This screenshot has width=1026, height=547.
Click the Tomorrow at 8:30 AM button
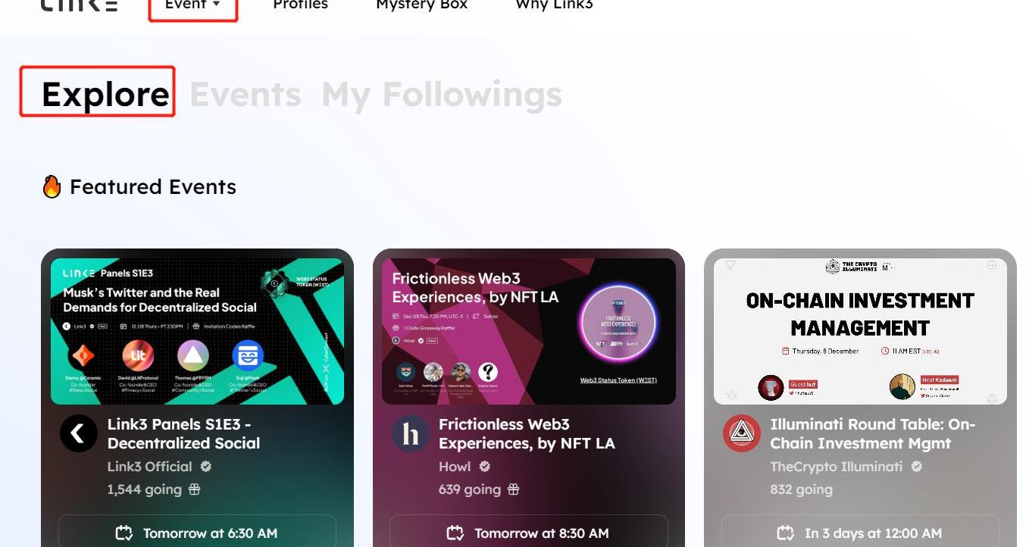(x=529, y=531)
